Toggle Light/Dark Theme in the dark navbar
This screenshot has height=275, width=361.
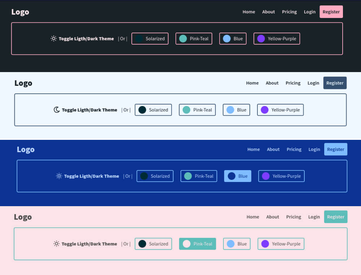tap(87, 39)
